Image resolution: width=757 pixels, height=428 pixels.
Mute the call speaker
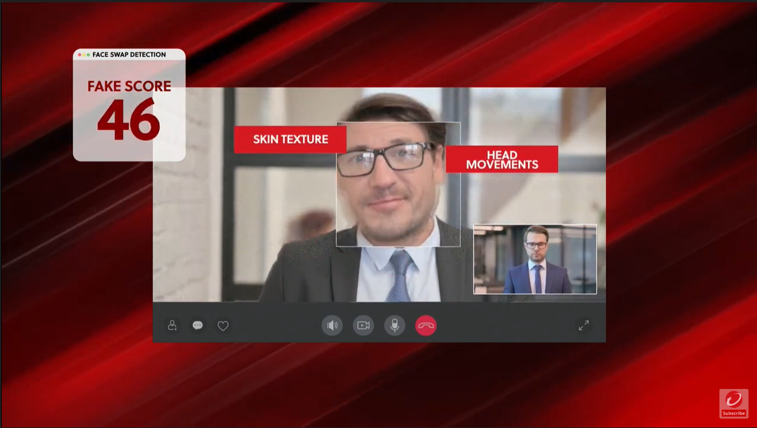tap(332, 325)
